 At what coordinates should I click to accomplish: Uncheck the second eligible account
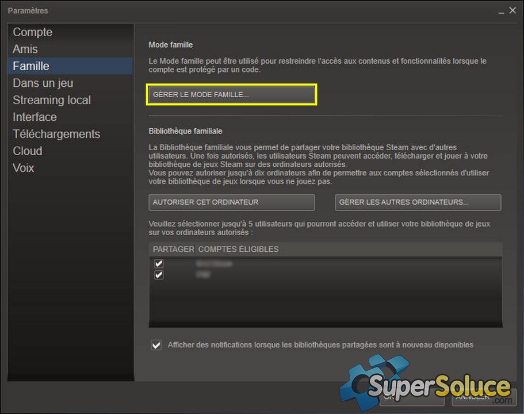click(x=159, y=275)
